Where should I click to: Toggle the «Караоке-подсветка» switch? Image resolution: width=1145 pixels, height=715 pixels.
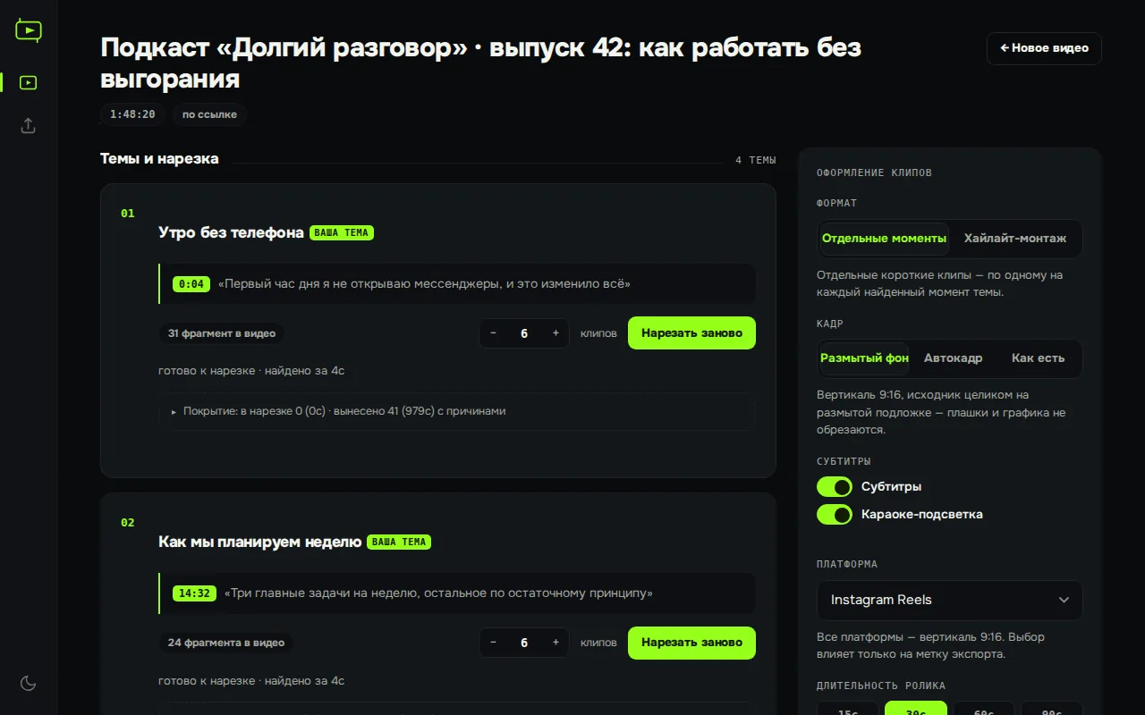(x=835, y=515)
